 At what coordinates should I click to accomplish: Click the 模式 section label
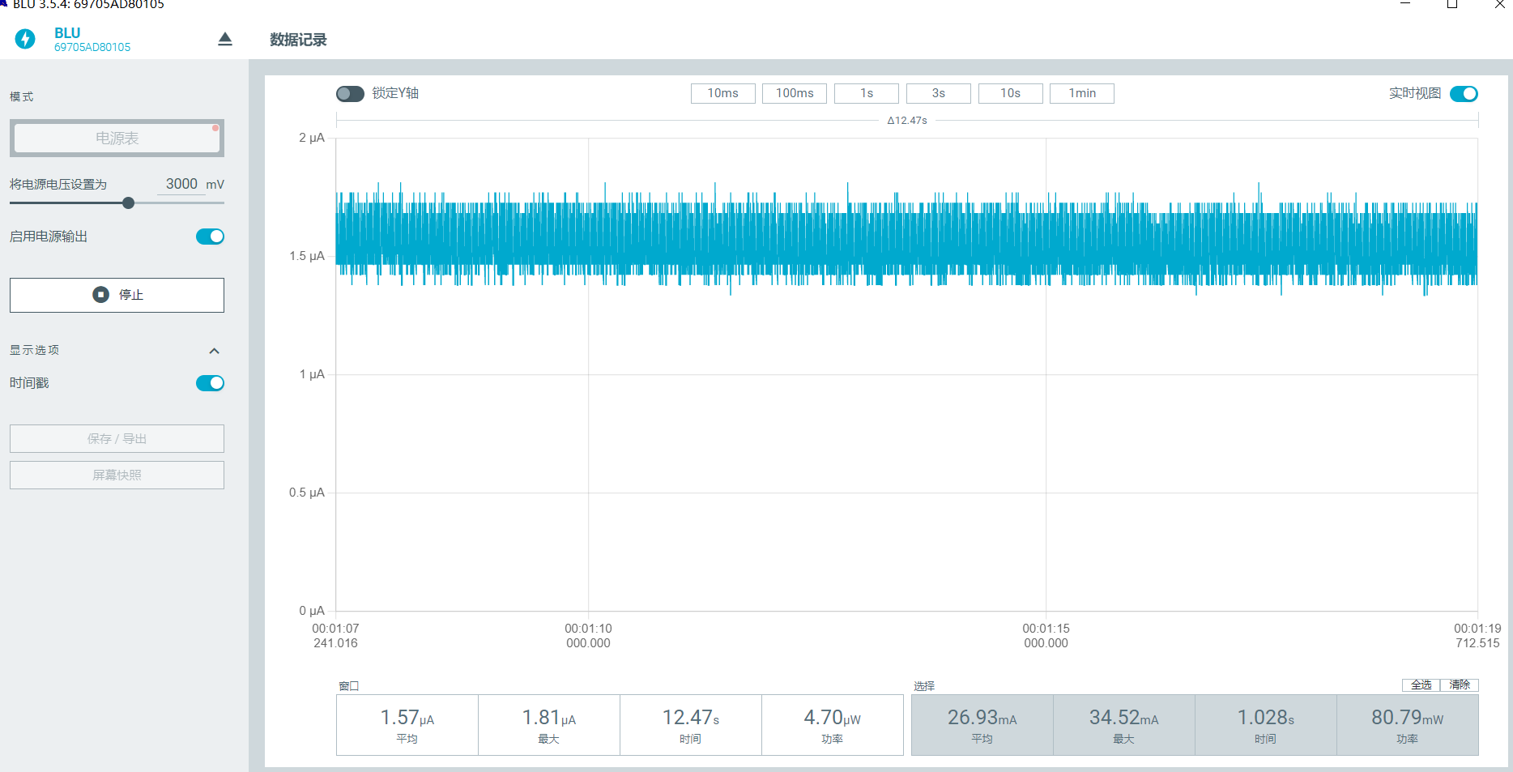tap(22, 96)
